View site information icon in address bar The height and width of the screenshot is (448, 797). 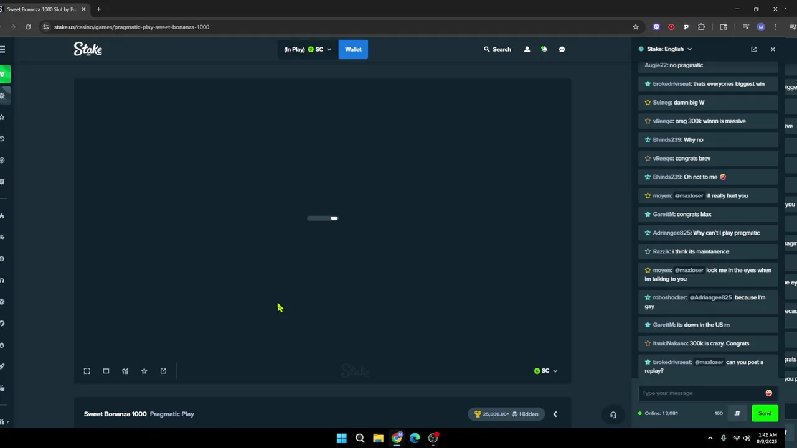pos(45,27)
